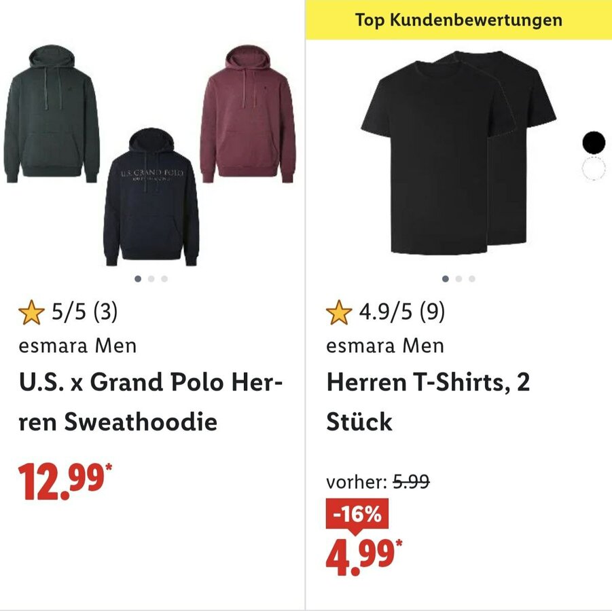Open the burgundy red hoodie image
This screenshot has width=612, height=611.
pos(248,114)
